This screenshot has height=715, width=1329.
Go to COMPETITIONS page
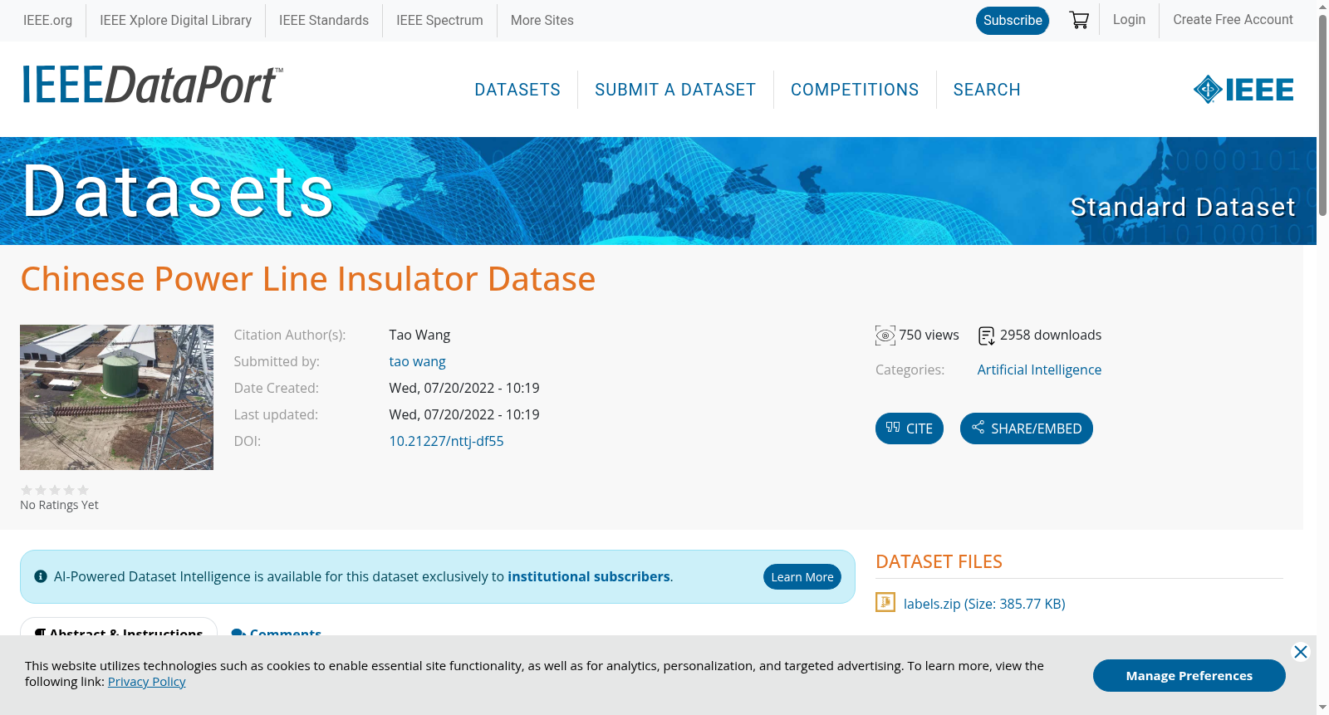pos(855,90)
